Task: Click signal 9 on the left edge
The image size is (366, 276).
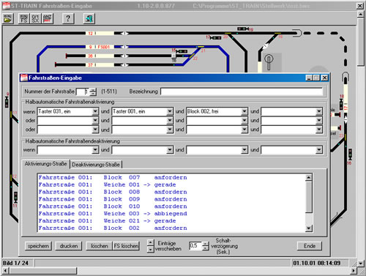Action: point(7,102)
